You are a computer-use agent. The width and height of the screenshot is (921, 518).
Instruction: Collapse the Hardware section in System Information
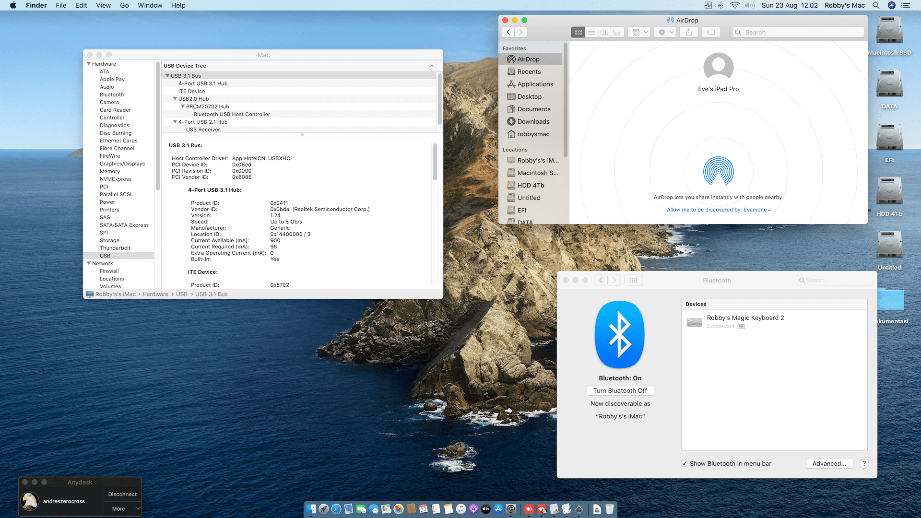(x=89, y=64)
